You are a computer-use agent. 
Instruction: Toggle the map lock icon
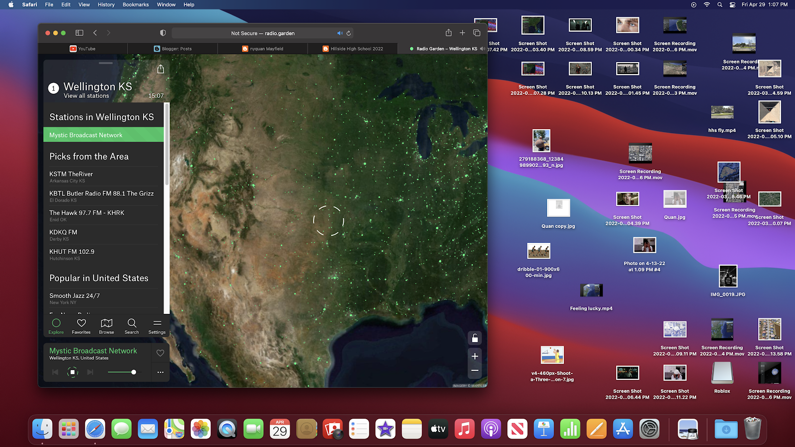point(475,338)
